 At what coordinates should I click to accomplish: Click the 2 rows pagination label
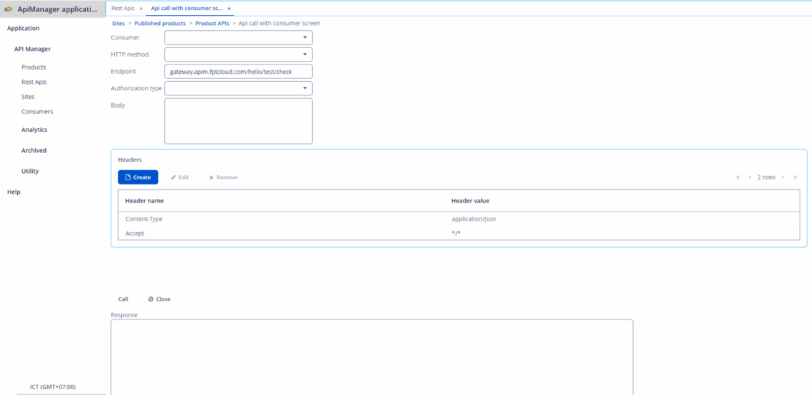pos(766,177)
